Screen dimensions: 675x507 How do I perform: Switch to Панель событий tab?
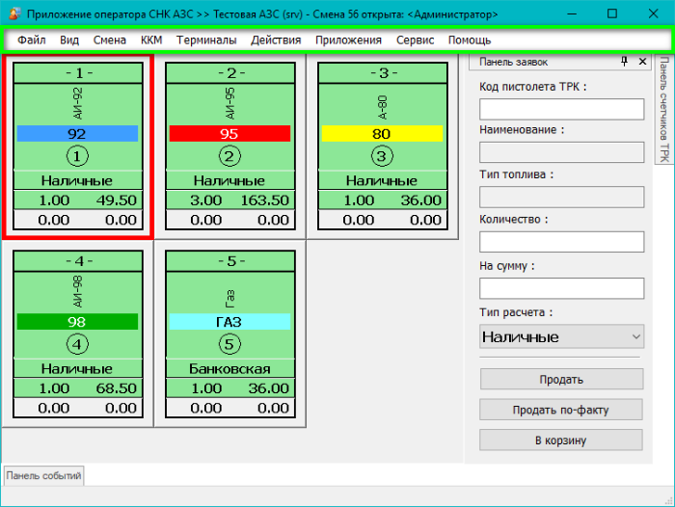[44, 475]
